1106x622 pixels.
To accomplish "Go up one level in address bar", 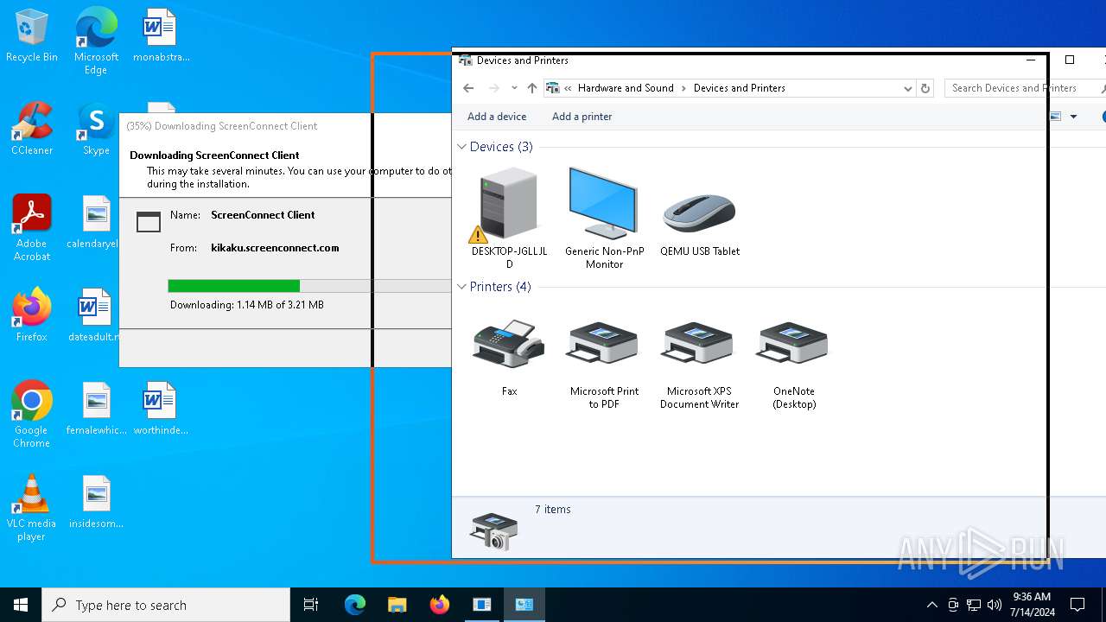I will click(x=532, y=88).
